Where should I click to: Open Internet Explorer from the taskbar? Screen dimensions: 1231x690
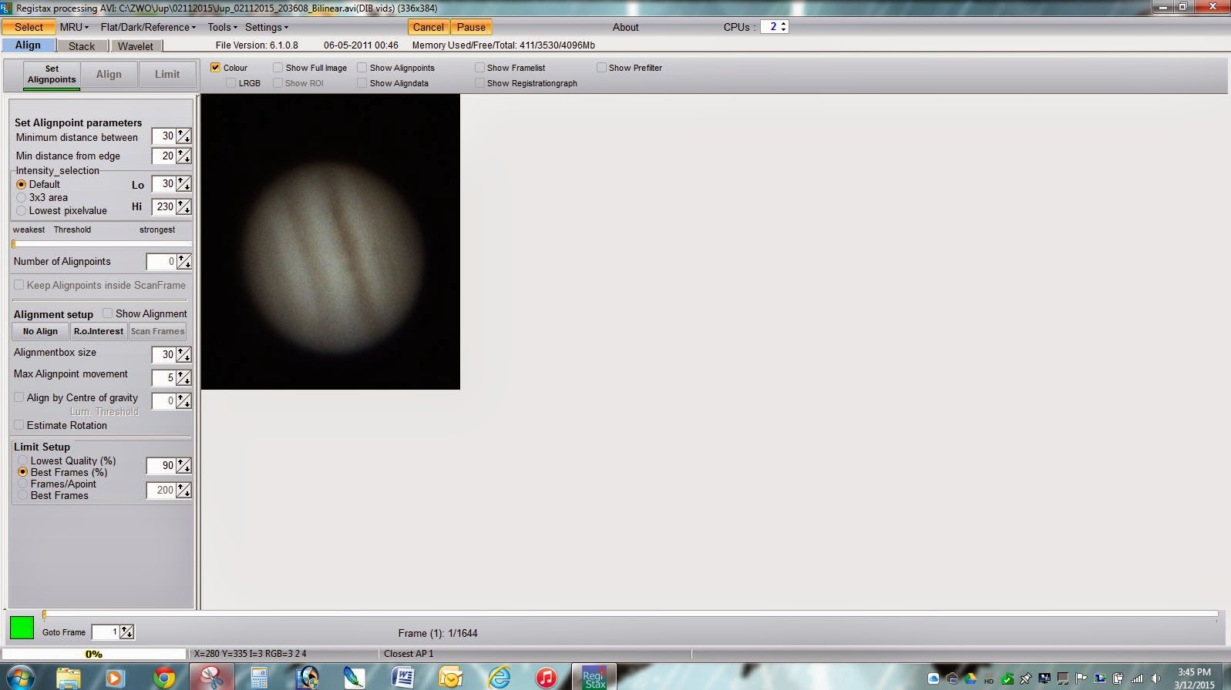(x=499, y=678)
